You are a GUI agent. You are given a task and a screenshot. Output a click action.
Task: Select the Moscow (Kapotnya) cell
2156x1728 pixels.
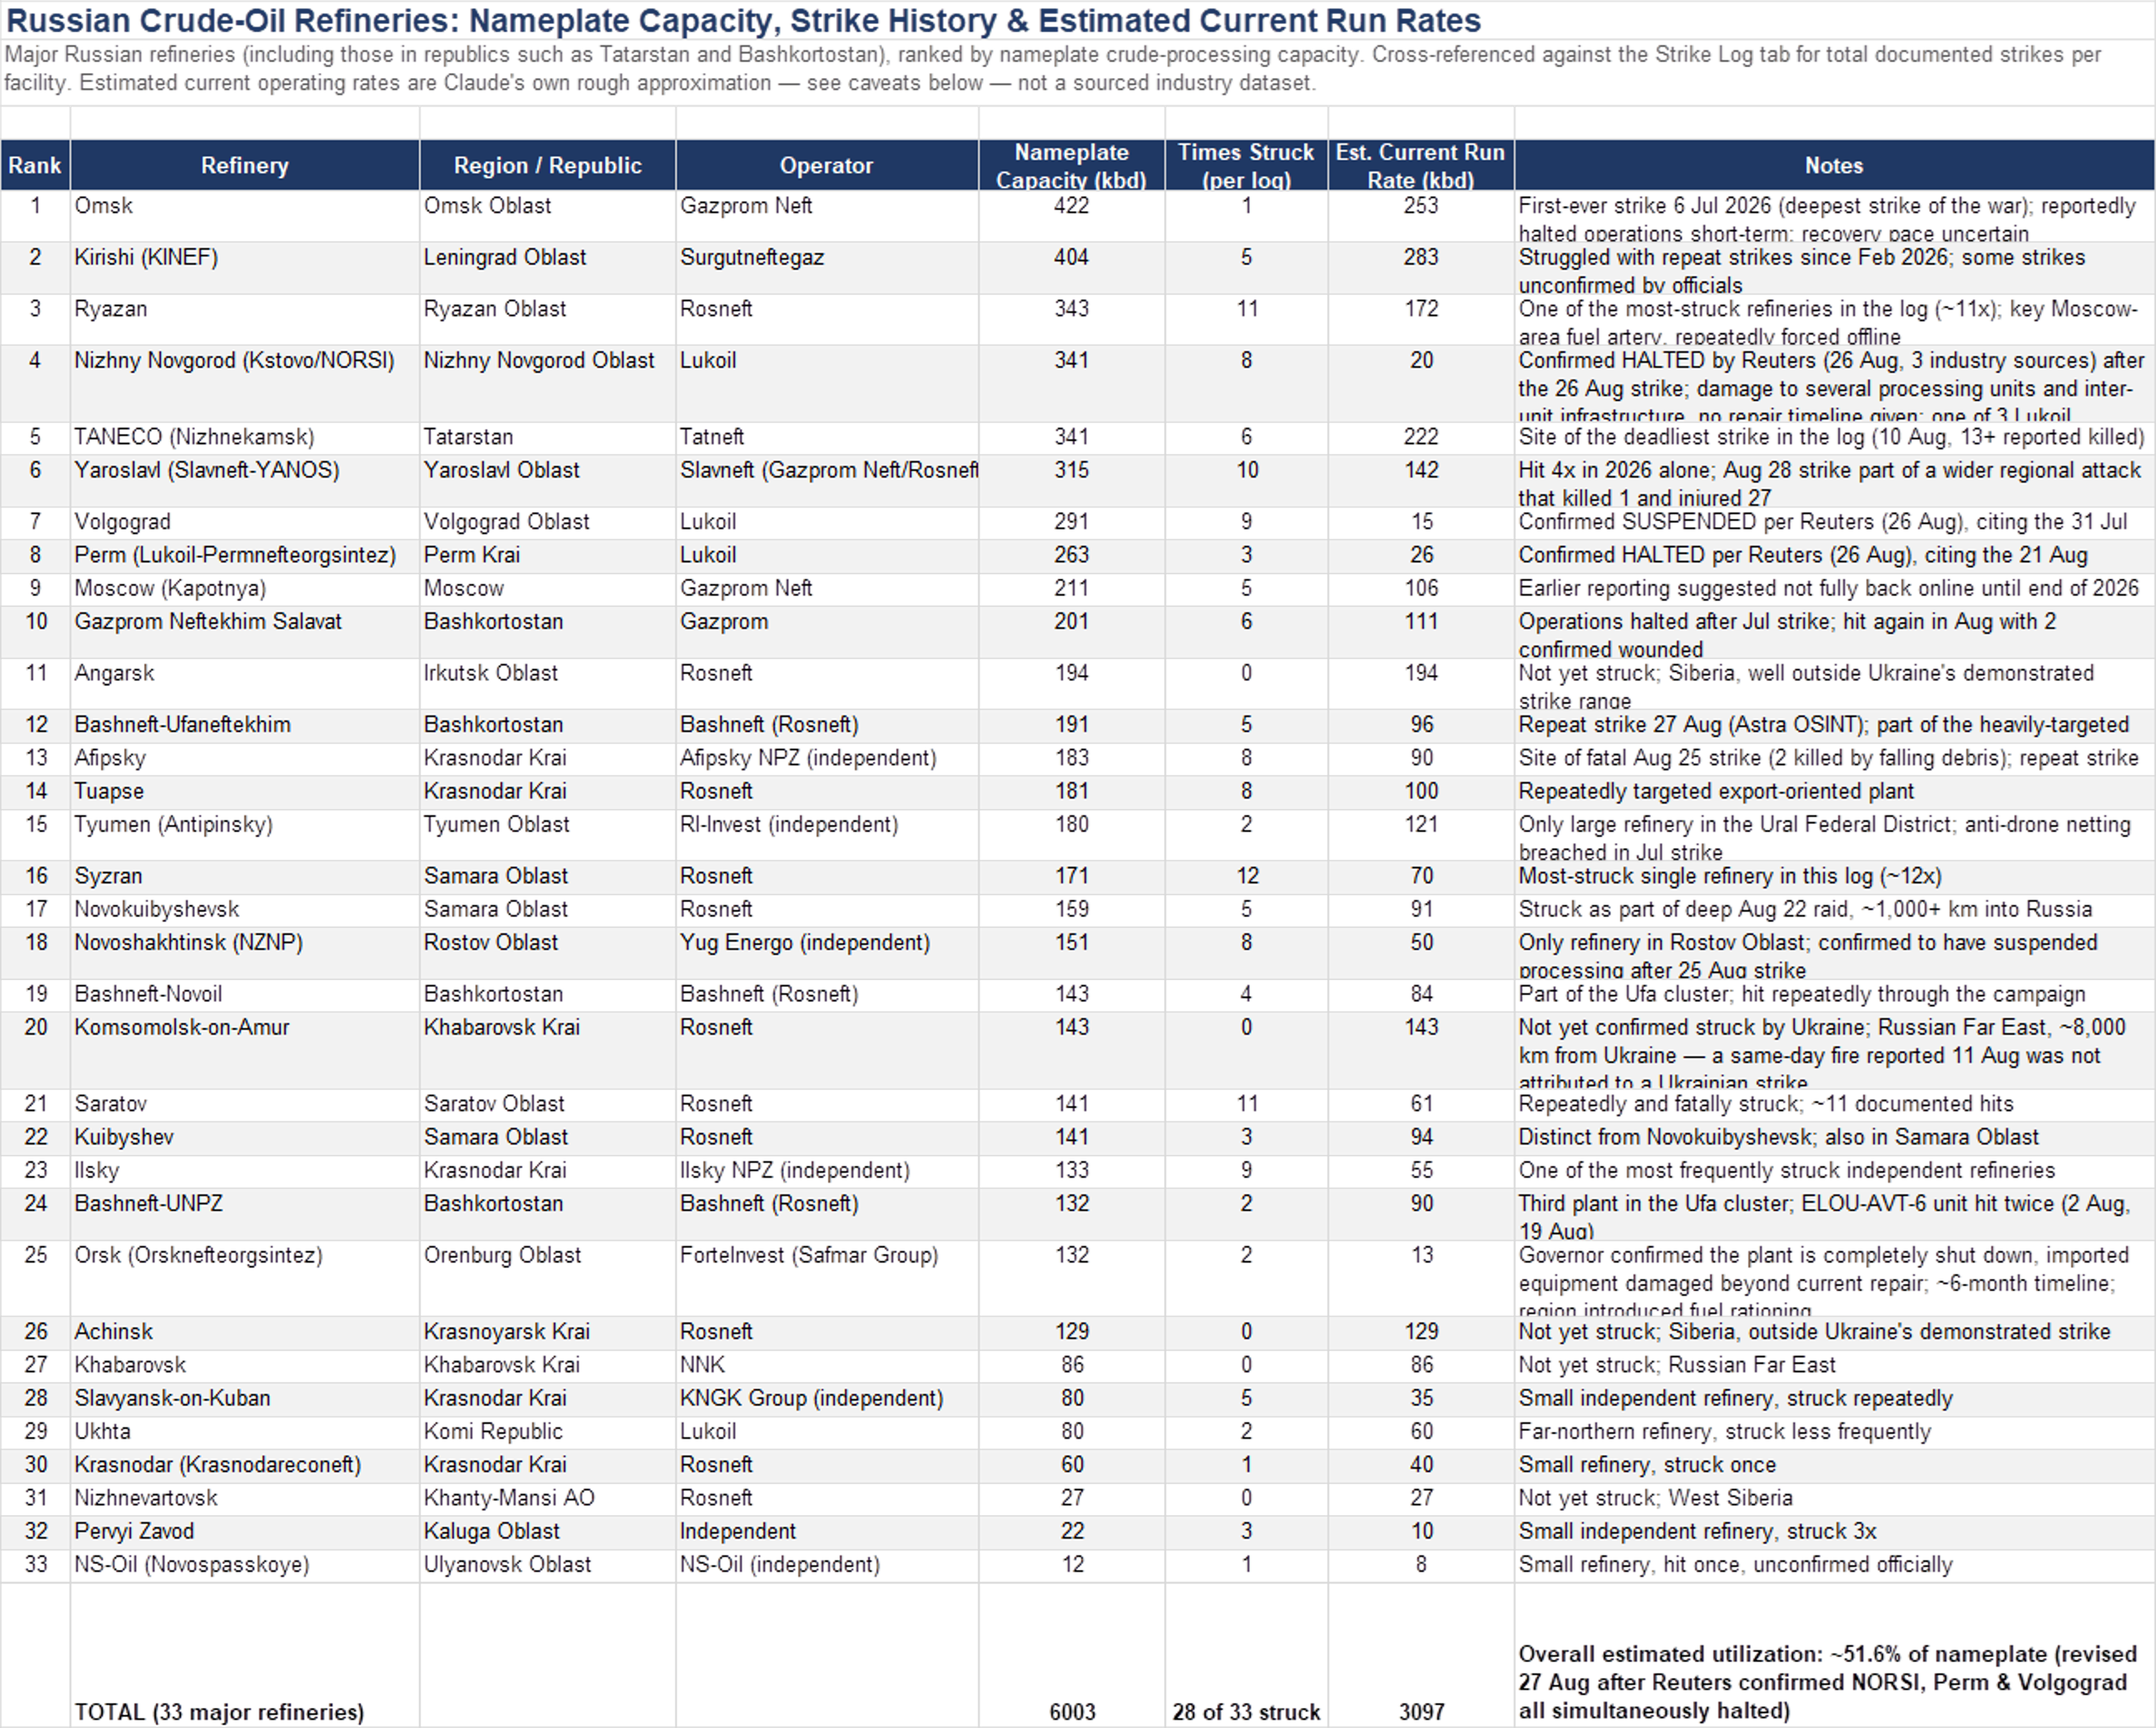[x=245, y=589]
